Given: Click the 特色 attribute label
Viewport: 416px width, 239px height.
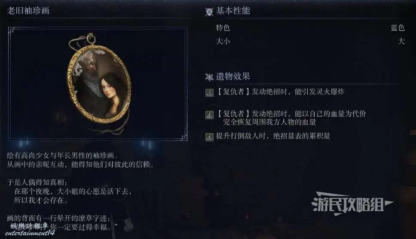Looking at the screenshot, I should (223, 27).
